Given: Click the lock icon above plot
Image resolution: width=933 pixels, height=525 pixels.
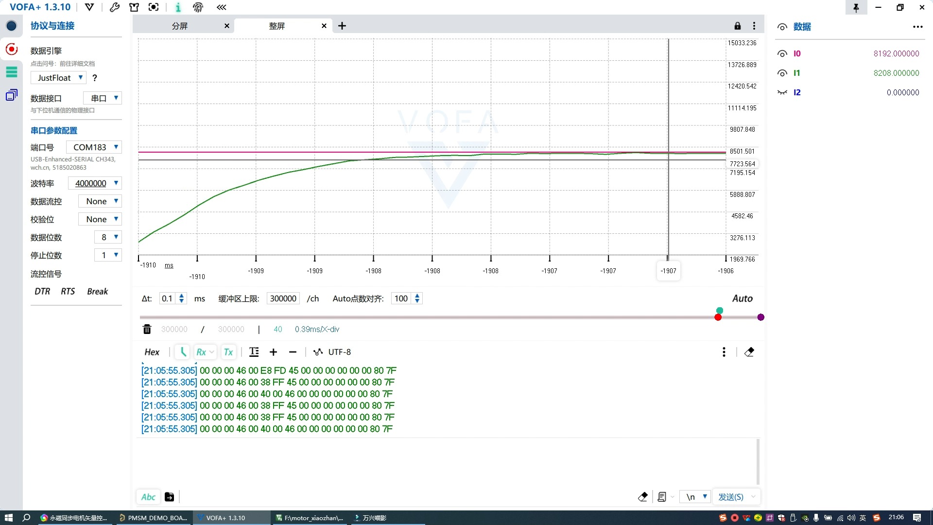Looking at the screenshot, I should pos(738,26).
